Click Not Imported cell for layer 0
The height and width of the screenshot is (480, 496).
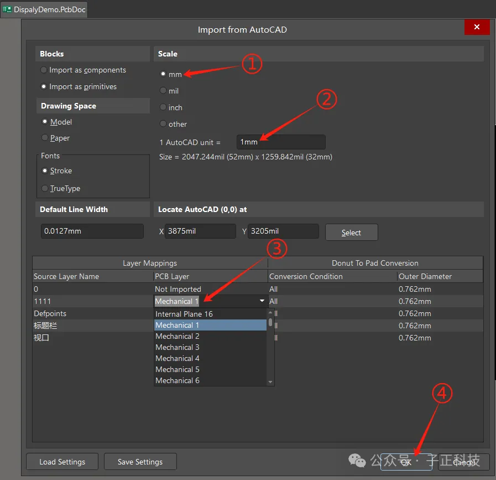click(210, 289)
